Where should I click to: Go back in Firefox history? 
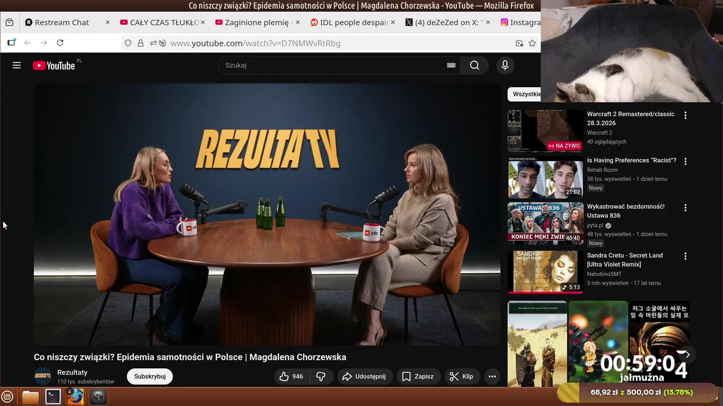pyautogui.click(x=27, y=43)
